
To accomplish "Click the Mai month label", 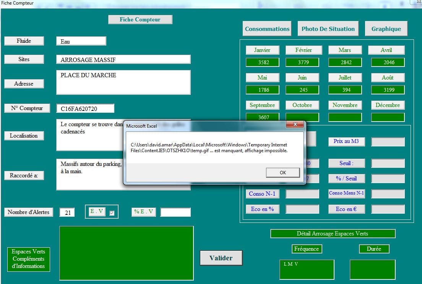I will [x=262, y=78].
